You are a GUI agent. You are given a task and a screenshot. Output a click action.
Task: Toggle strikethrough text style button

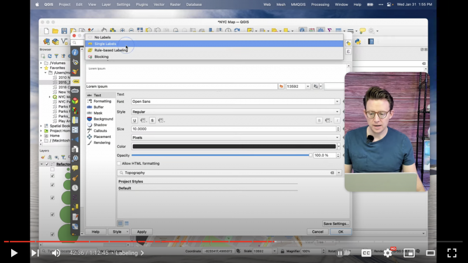tap(152, 120)
